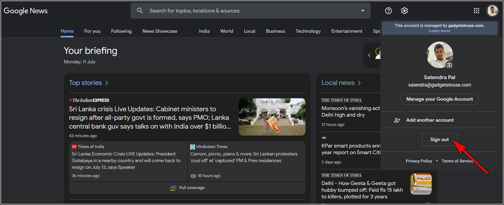The image size is (504, 205).
Task: Expand Top stories via chevron arrow
Action: (106, 83)
